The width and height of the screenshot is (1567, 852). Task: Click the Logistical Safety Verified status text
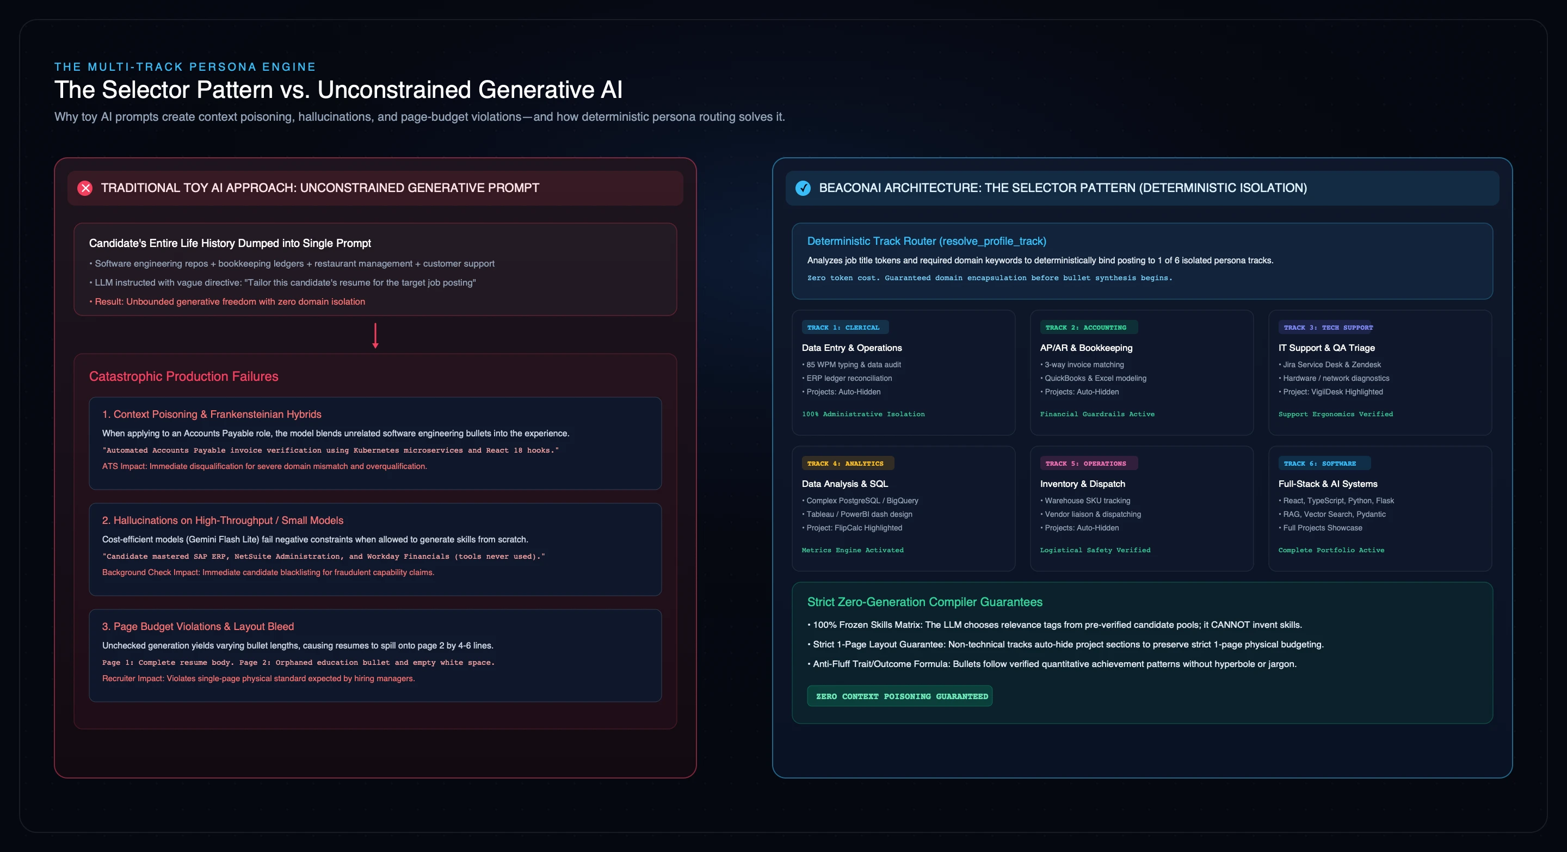click(x=1095, y=551)
